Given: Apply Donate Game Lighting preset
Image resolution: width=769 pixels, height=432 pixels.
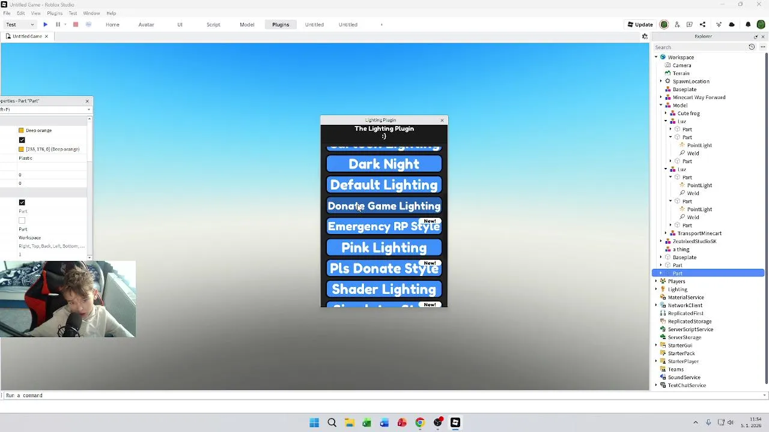Looking at the screenshot, I should [384, 206].
